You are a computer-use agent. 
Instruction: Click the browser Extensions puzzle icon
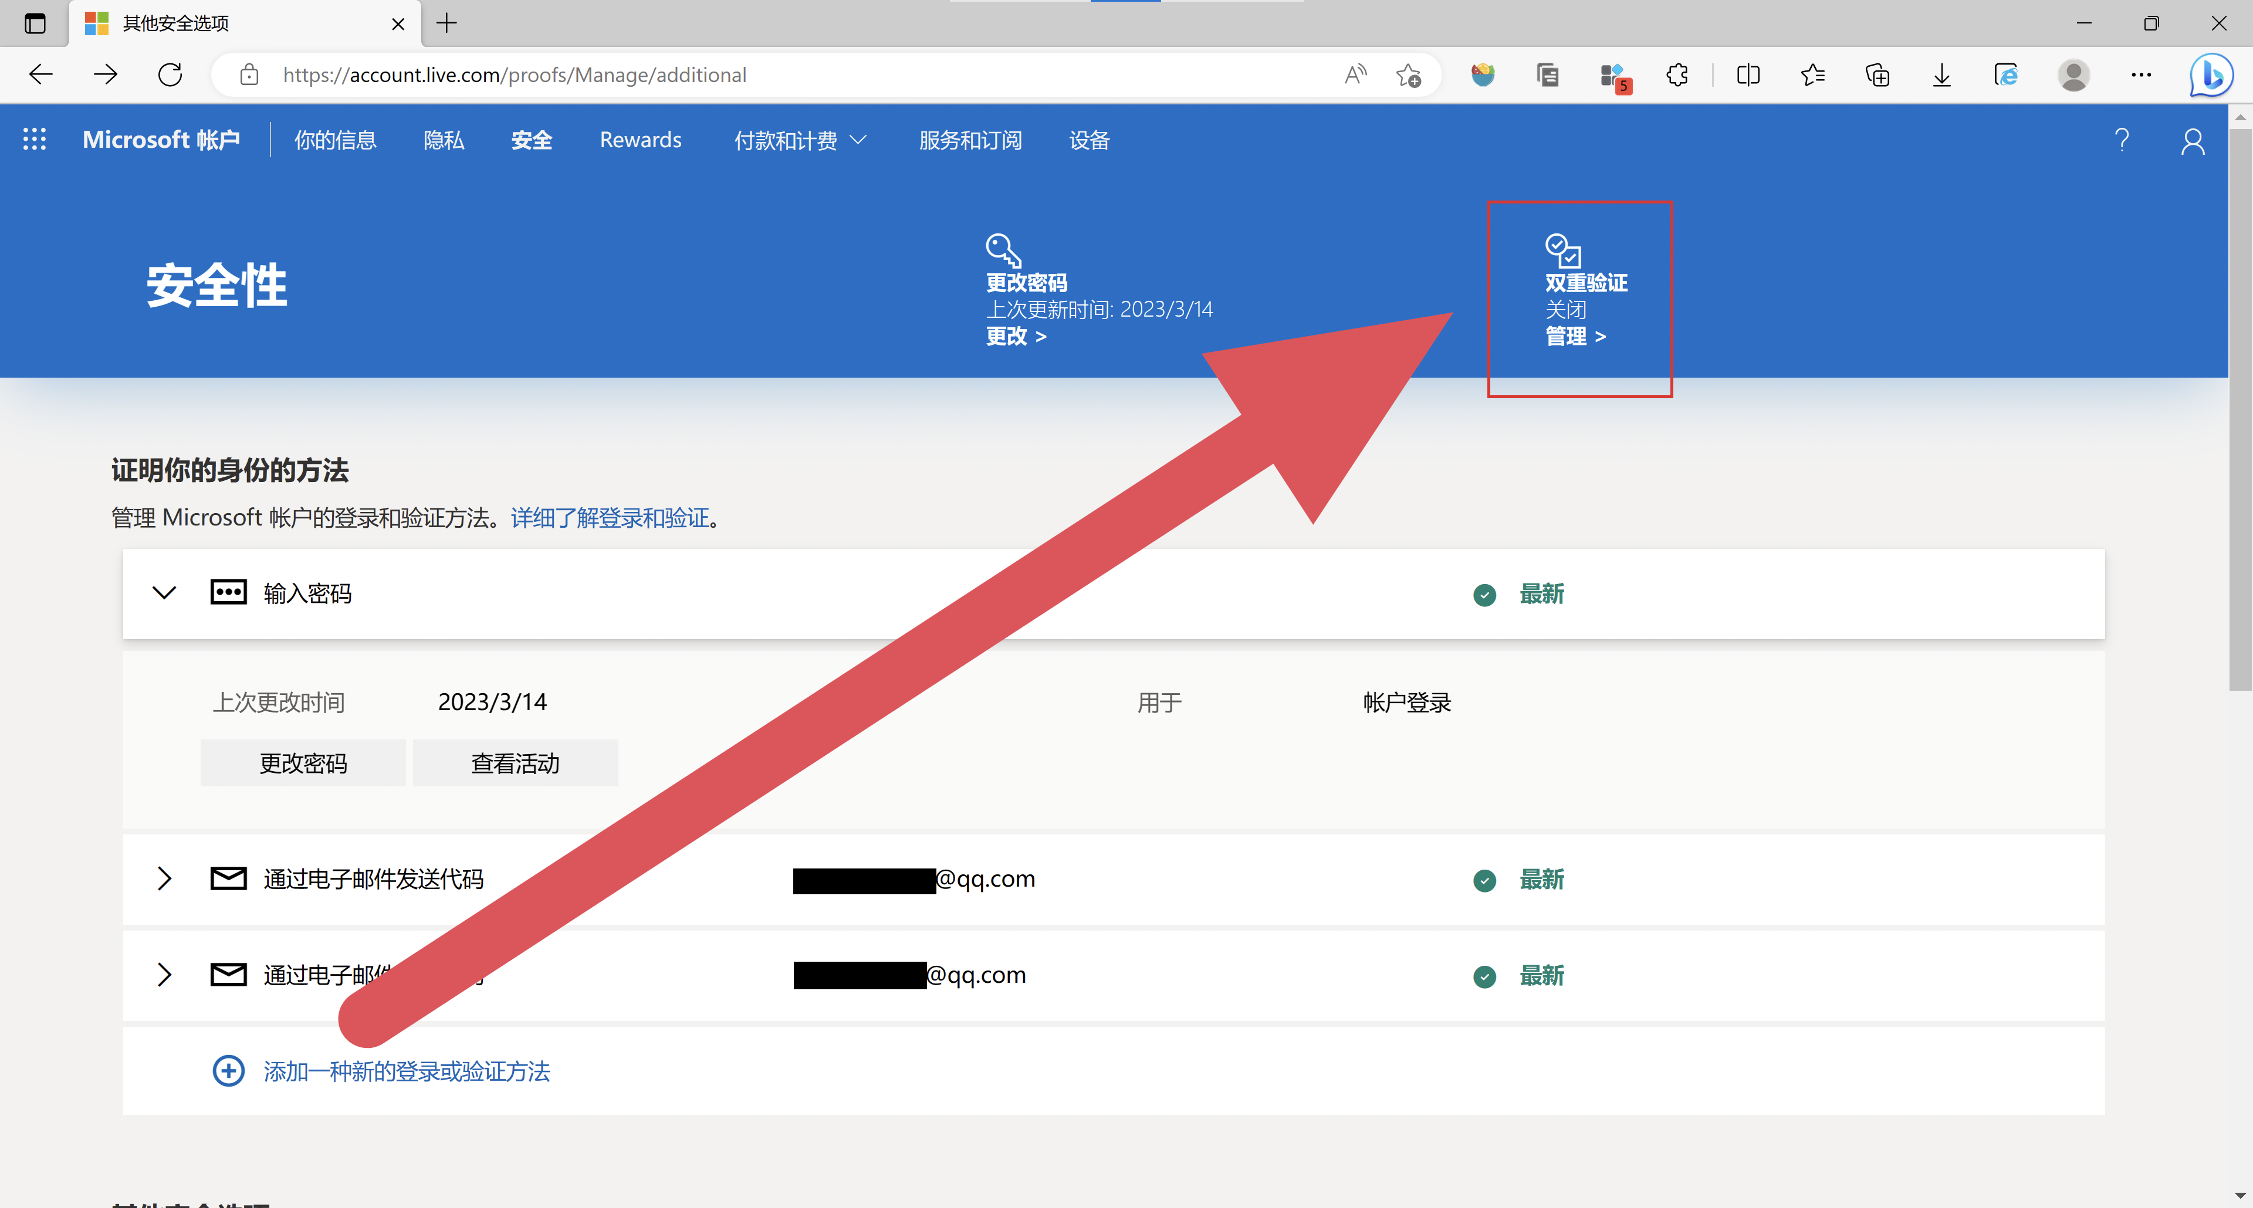[1677, 75]
